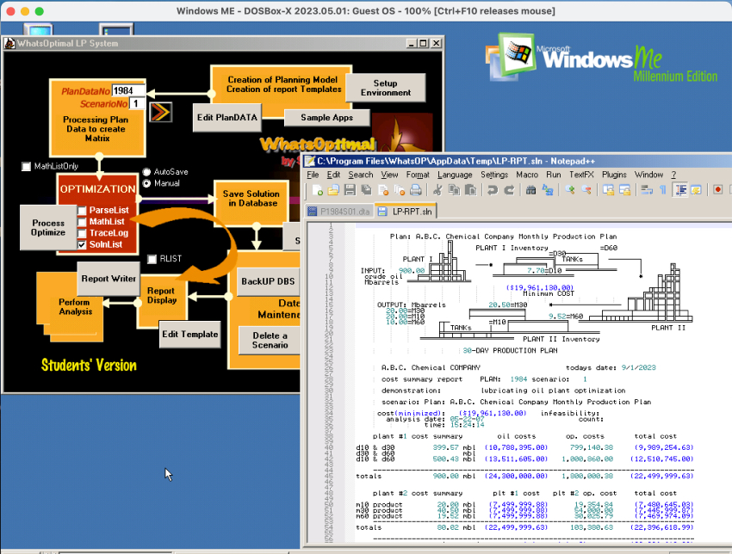This screenshot has width=732, height=554.
Task: Open the Search menu in Notepad++
Action: [x=360, y=175]
